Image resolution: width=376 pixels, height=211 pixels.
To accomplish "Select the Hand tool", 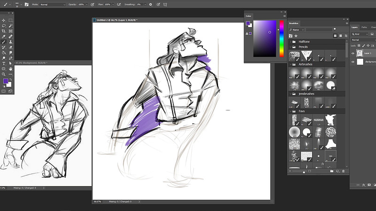I will point(10,69).
